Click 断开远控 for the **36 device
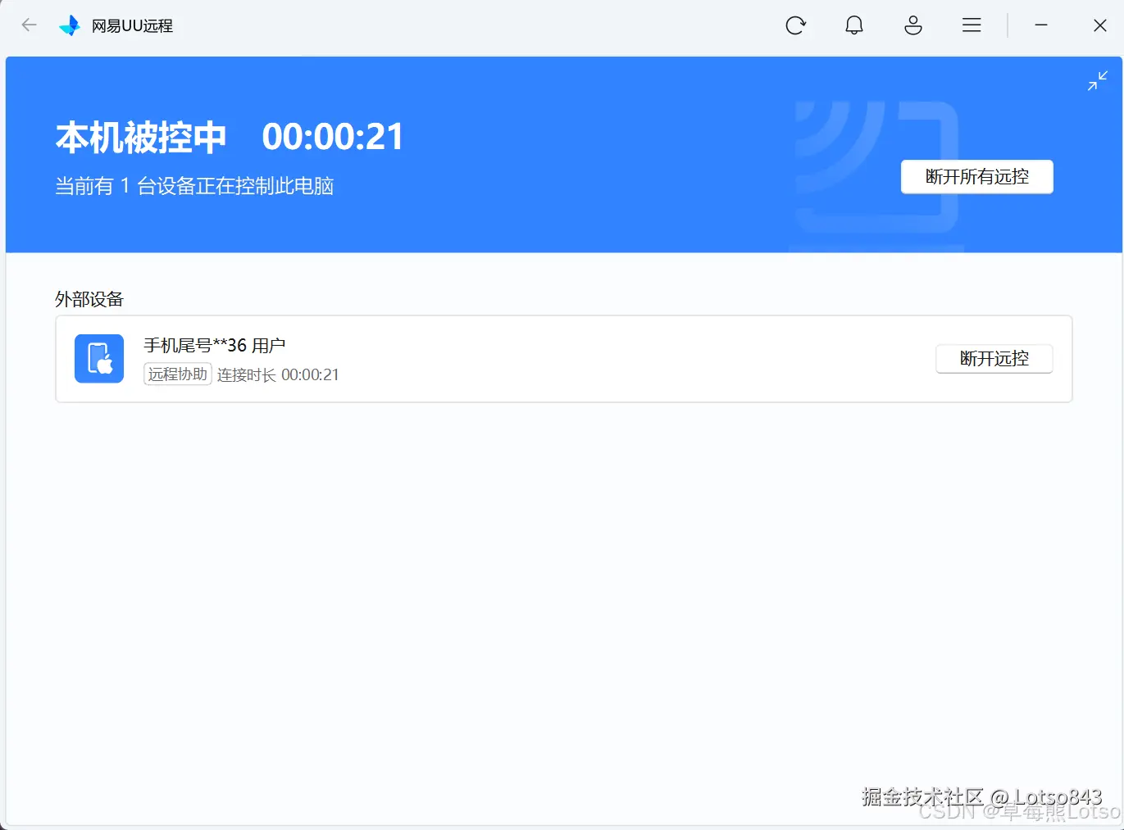1124x830 pixels. tap(994, 358)
